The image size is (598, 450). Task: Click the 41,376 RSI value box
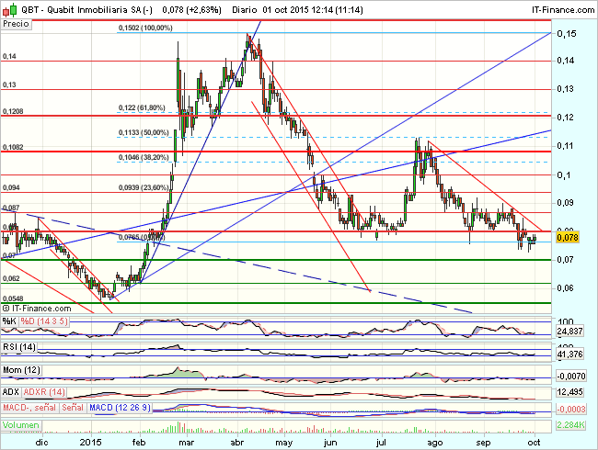click(569, 354)
